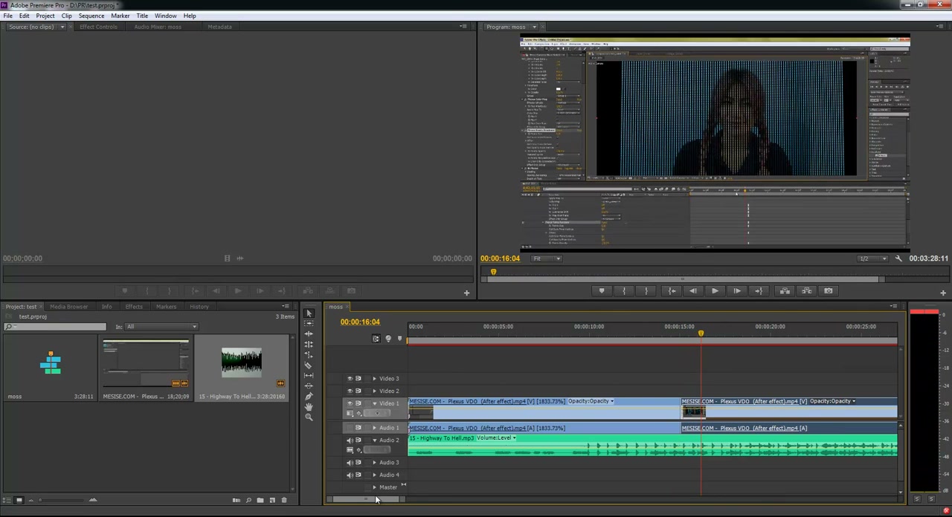Screen dimensions: 952x517
Task: Select the Hand tool
Action: point(309,407)
